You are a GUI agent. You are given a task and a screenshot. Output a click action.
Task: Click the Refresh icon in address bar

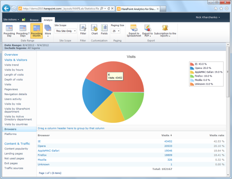coord(109,9)
